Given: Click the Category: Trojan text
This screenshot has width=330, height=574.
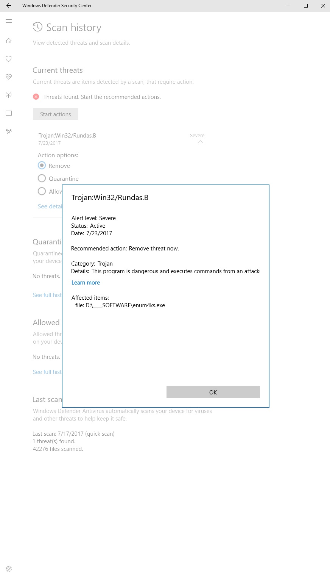Looking at the screenshot, I should tap(92, 264).
